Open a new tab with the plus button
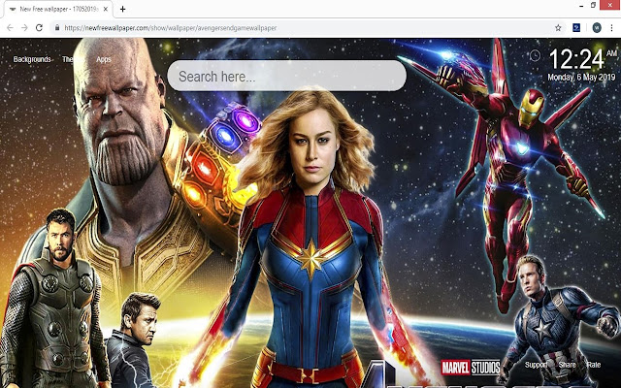This screenshot has height=388, width=621. pos(123,9)
